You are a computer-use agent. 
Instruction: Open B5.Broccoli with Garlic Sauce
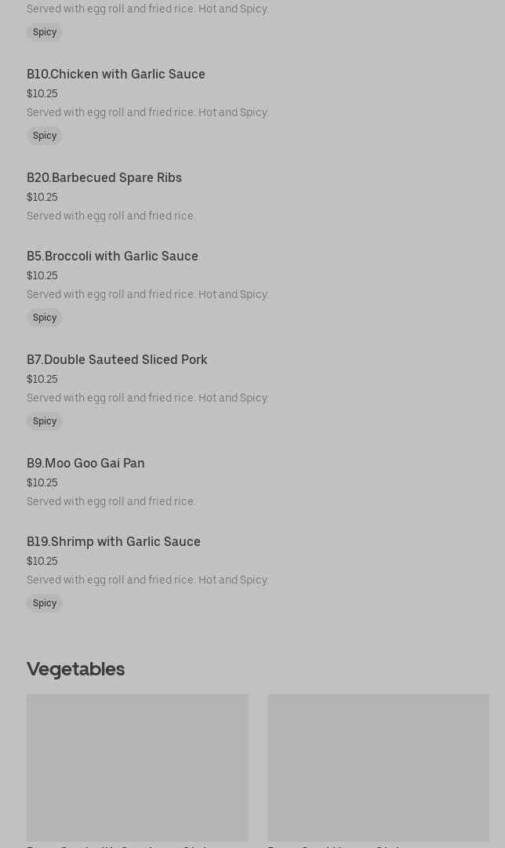click(x=112, y=257)
